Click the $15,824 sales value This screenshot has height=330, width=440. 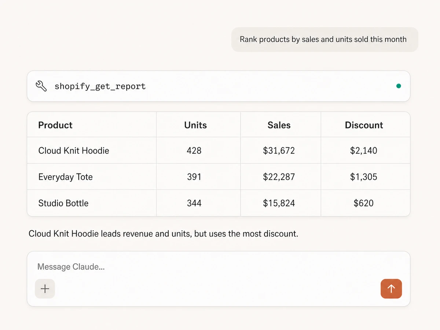(279, 203)
